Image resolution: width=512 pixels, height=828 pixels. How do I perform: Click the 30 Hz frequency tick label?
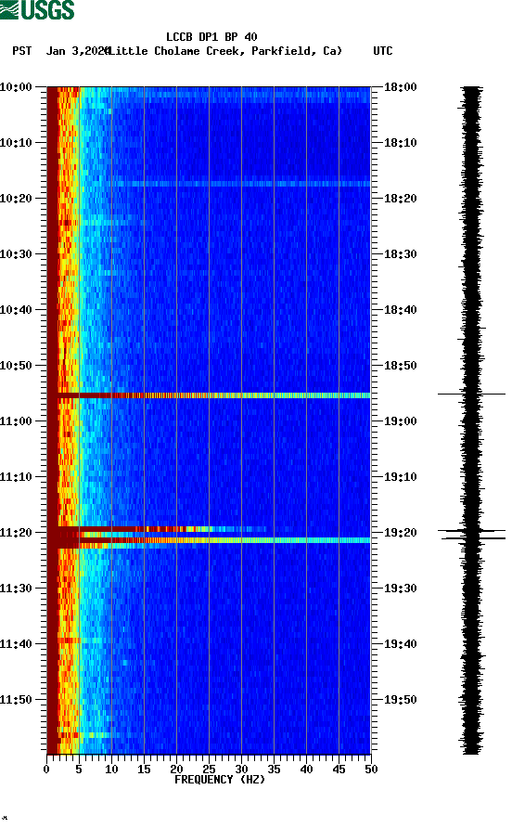pyautogui.click(x=241, y=770)
